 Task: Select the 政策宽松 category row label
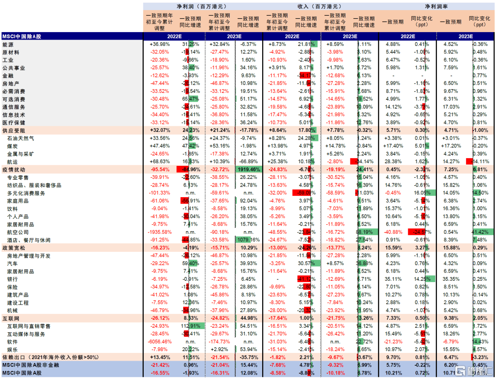(x=13, y=248)
